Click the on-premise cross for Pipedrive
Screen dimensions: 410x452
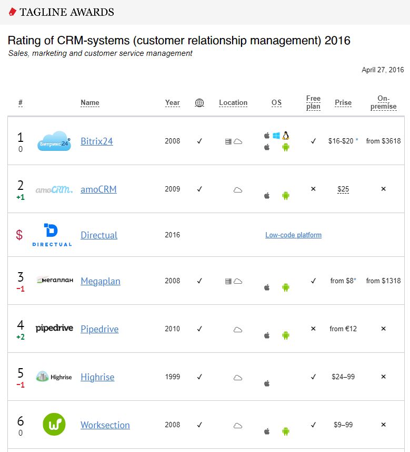point(384,329)
